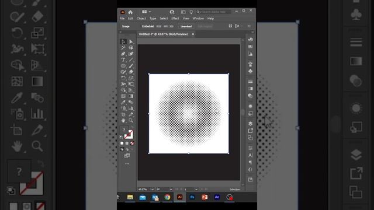Select the Pen tool
This screenshot has width=374, height=210.
coord(123,54)
